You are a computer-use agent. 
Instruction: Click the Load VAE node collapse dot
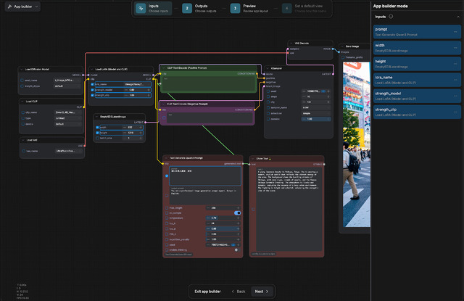coord(22,140)
